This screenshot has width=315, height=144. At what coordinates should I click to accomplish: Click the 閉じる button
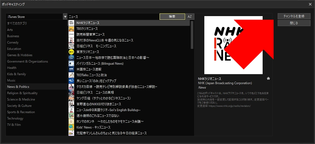tap(294, 23)
